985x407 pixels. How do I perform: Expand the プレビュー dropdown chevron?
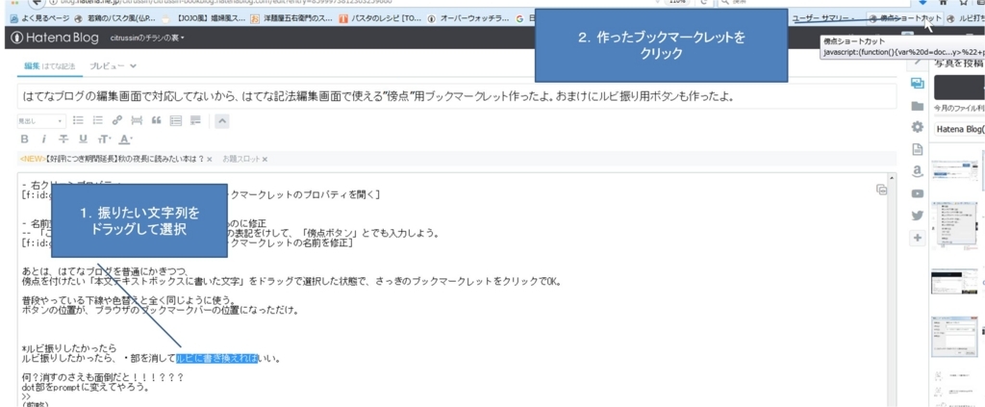pos(133,66)
